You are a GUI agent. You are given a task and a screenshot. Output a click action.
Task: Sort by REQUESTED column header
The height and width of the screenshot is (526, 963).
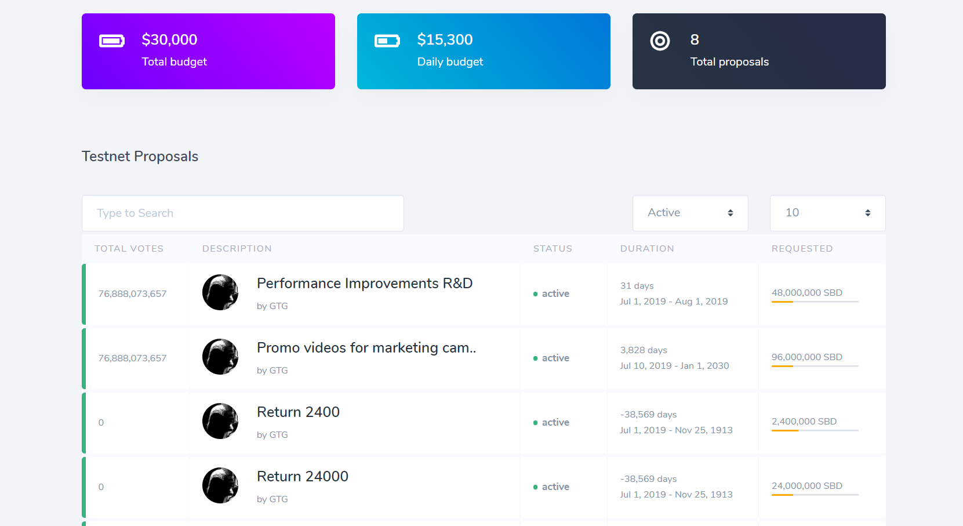(802, 248)
